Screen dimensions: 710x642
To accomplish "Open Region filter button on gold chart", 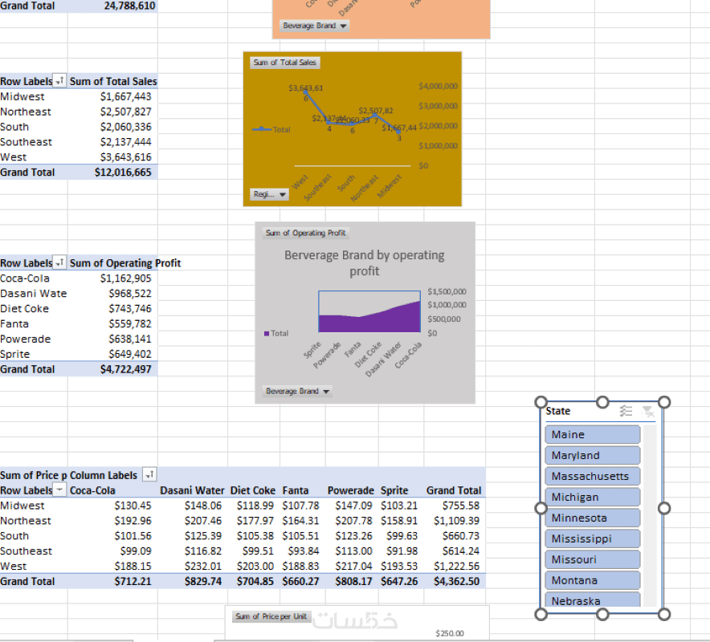I will pos(269,194).
